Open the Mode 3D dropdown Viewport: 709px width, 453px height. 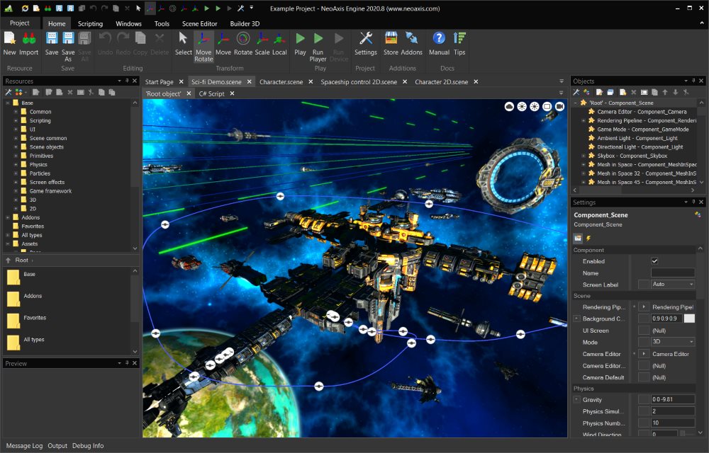672,342
